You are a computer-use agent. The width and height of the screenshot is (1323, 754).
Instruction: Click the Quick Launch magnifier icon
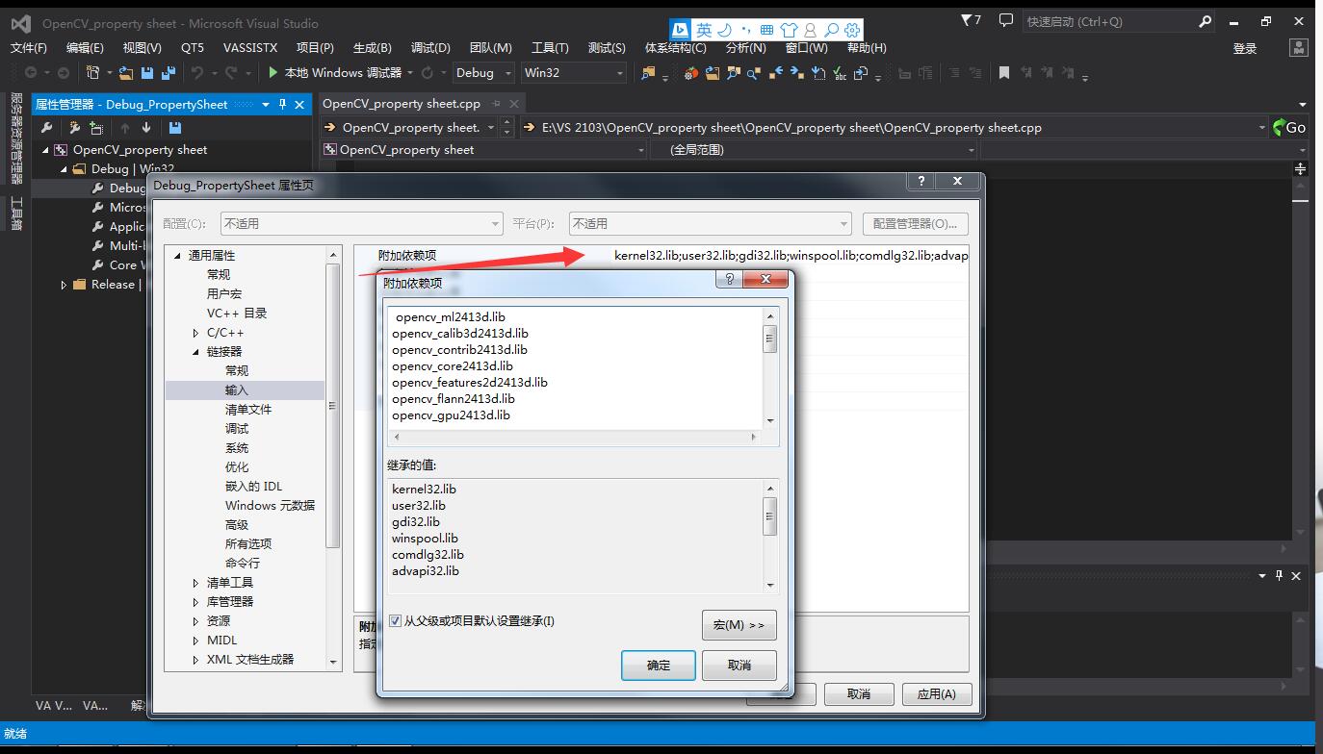coord(1206,21)
